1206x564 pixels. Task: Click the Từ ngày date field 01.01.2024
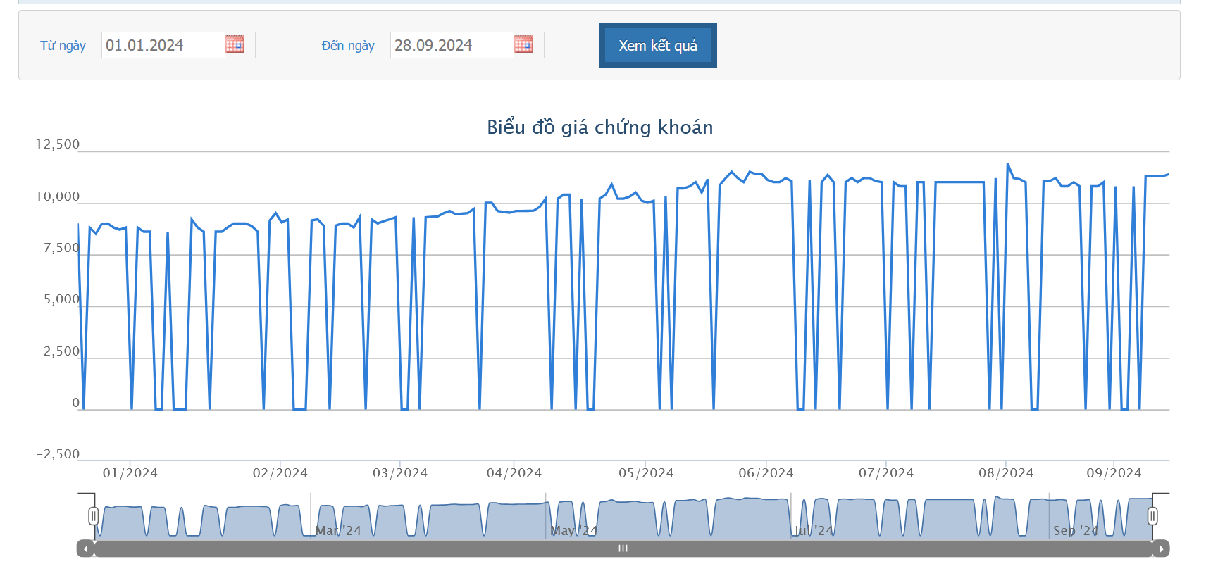click(178, 45)
